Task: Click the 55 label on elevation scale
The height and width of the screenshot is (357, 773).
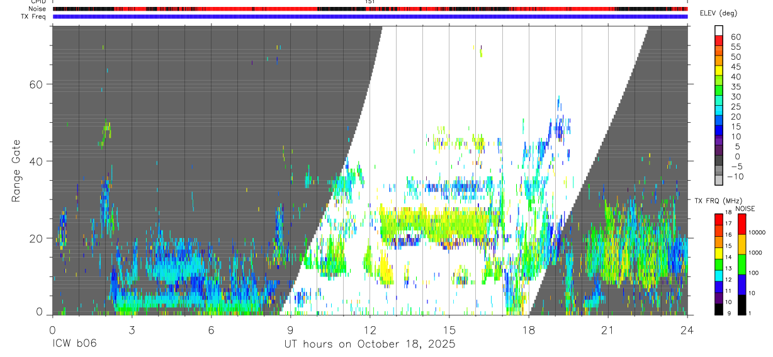Action: pos(735,47)
